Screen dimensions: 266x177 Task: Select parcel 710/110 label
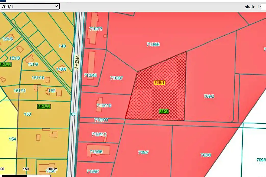pos(104,106)
